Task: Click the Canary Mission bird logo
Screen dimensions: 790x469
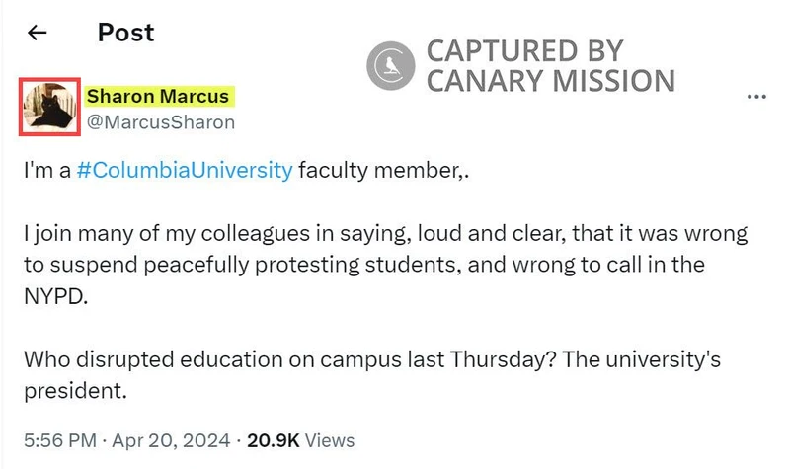Action: 390,65
